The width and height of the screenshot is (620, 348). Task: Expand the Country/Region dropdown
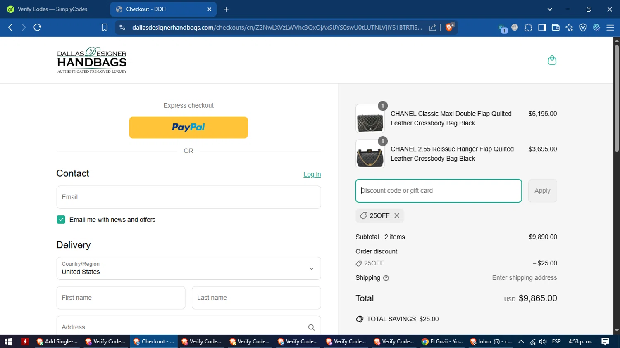click(x=188, y=268)
